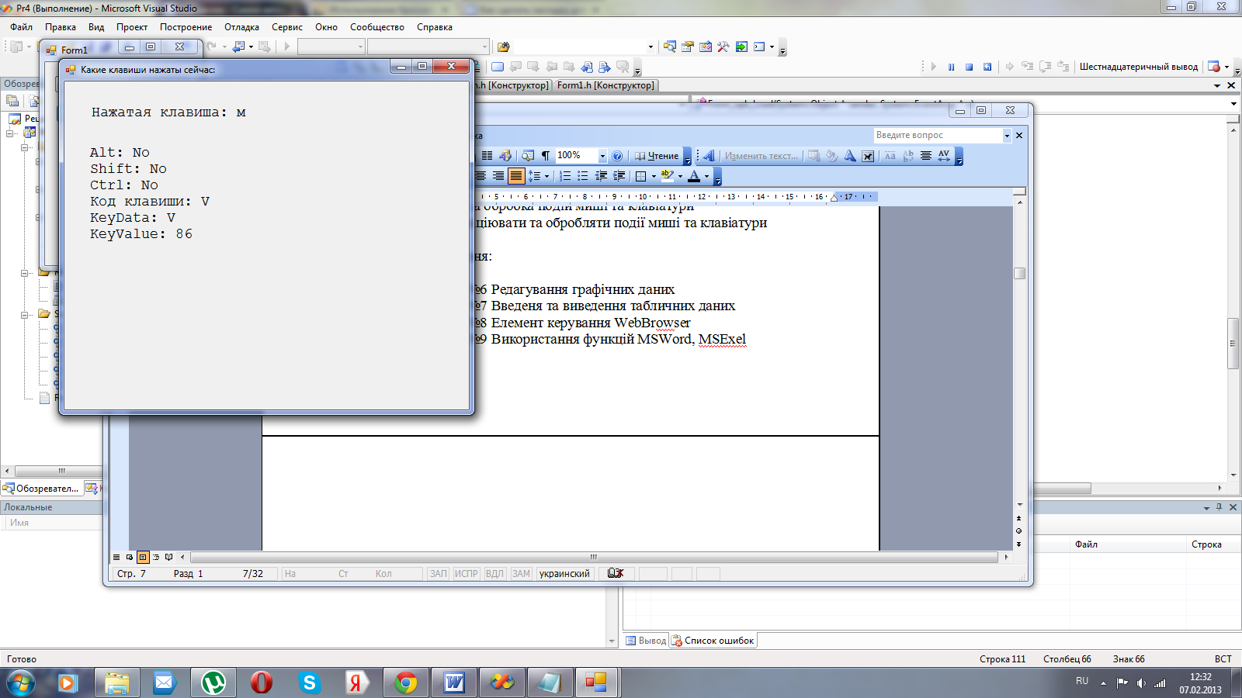Click the numbered list icon in Word
Viewport: 1242px width, 698px height.
click(565, 176)
